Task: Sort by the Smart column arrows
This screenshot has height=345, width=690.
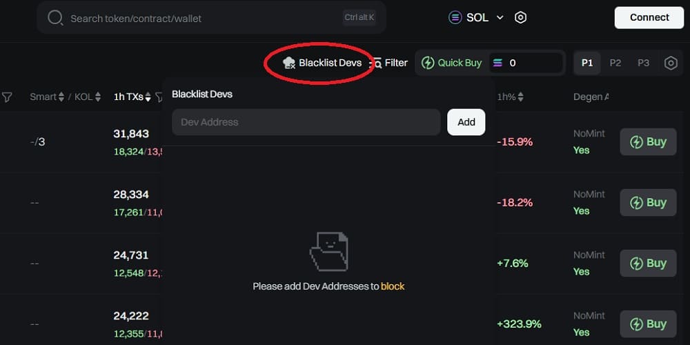Action: [61, 97]
